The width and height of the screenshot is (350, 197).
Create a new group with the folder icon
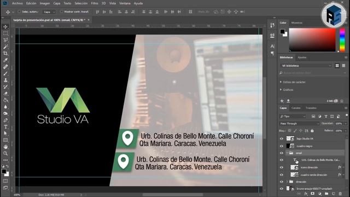point(326,194)
